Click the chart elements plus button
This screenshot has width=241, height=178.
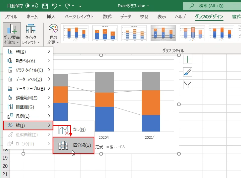(188, 59)
